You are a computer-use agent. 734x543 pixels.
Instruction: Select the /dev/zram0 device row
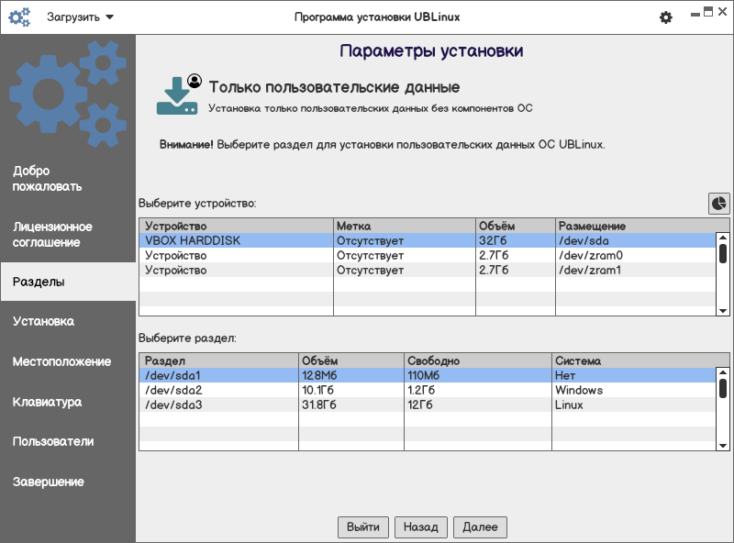(428, 255)
